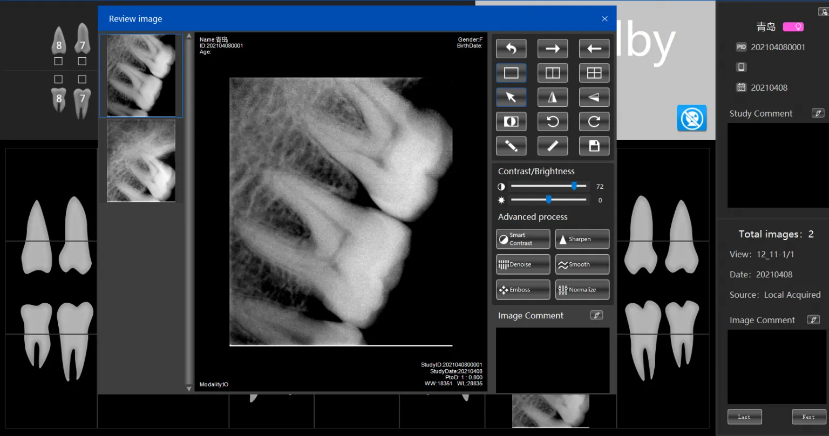829x436 pixels.
Task: Click the undo curved-arrow tool button
Action: (511, 49)
